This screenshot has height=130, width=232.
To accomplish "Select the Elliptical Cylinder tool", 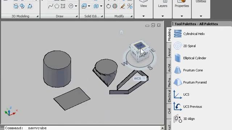I will click(190, 58).
